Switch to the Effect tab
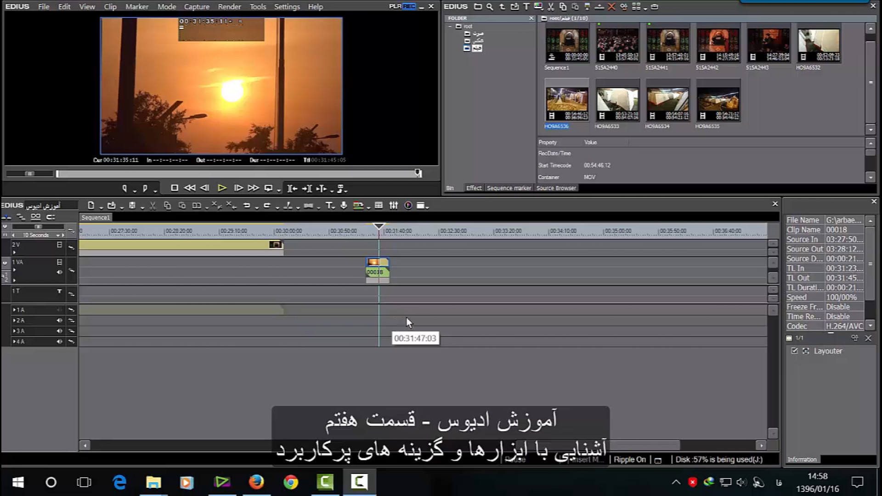Viewport: 882px width, 496px height. click(474, 188)
